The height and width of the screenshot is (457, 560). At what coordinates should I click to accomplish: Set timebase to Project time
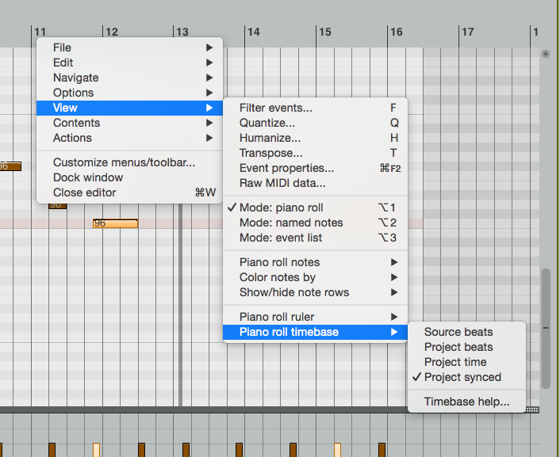[455, 362]
